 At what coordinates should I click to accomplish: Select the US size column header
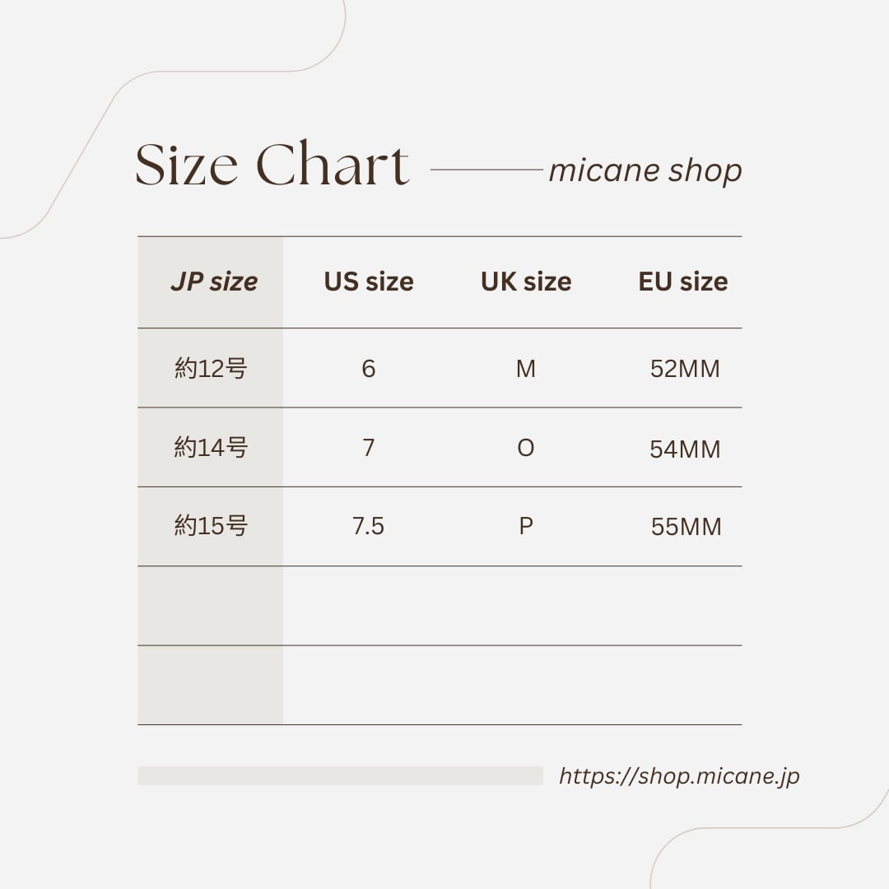tap(369, 282)
